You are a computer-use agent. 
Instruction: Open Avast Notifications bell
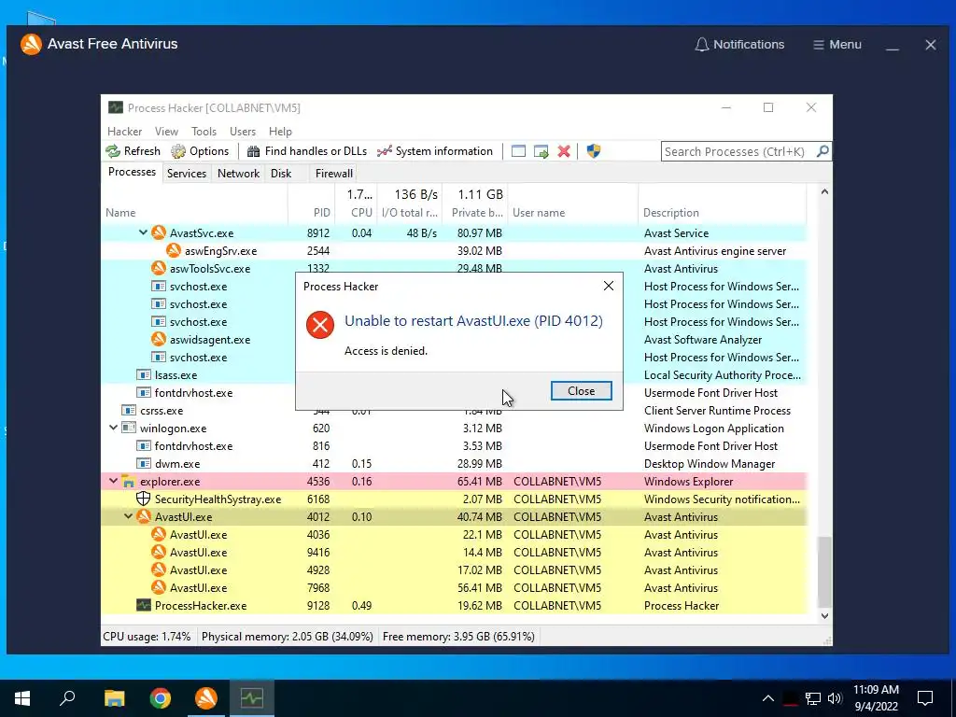point(702,45)
